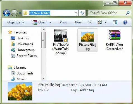Open the Organize menu

[16, 22]
